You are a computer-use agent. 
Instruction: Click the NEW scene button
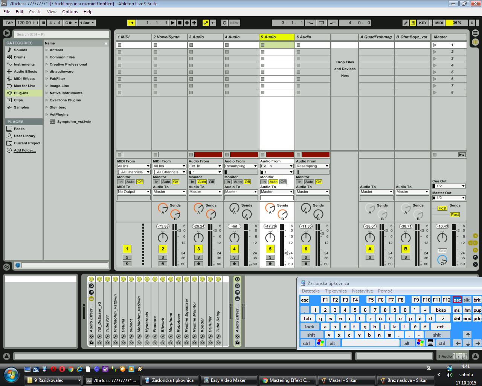pos(234,23)
